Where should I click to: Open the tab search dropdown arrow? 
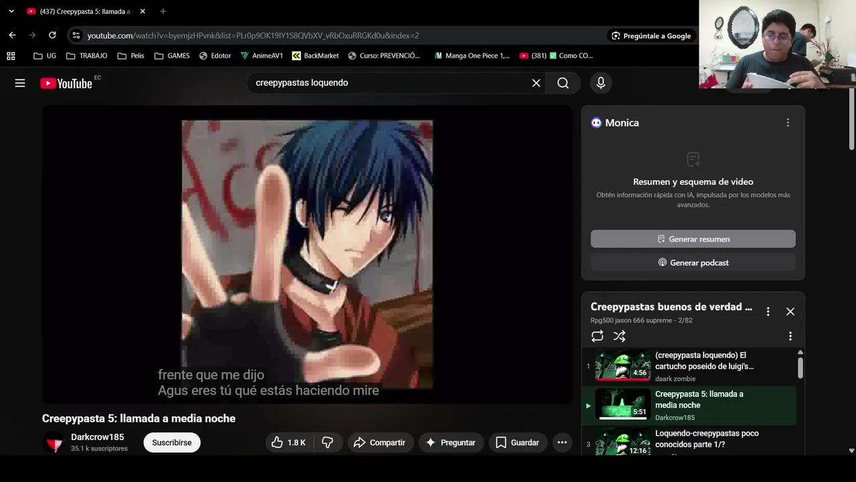click(11, 11)
